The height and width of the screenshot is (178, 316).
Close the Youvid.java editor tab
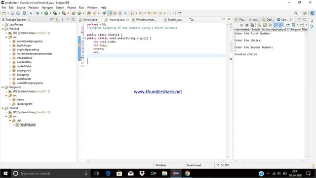127,20
